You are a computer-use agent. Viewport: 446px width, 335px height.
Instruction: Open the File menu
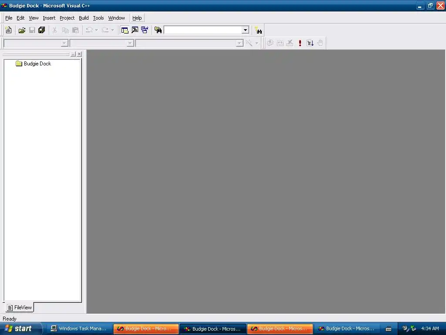coord(9,18)
